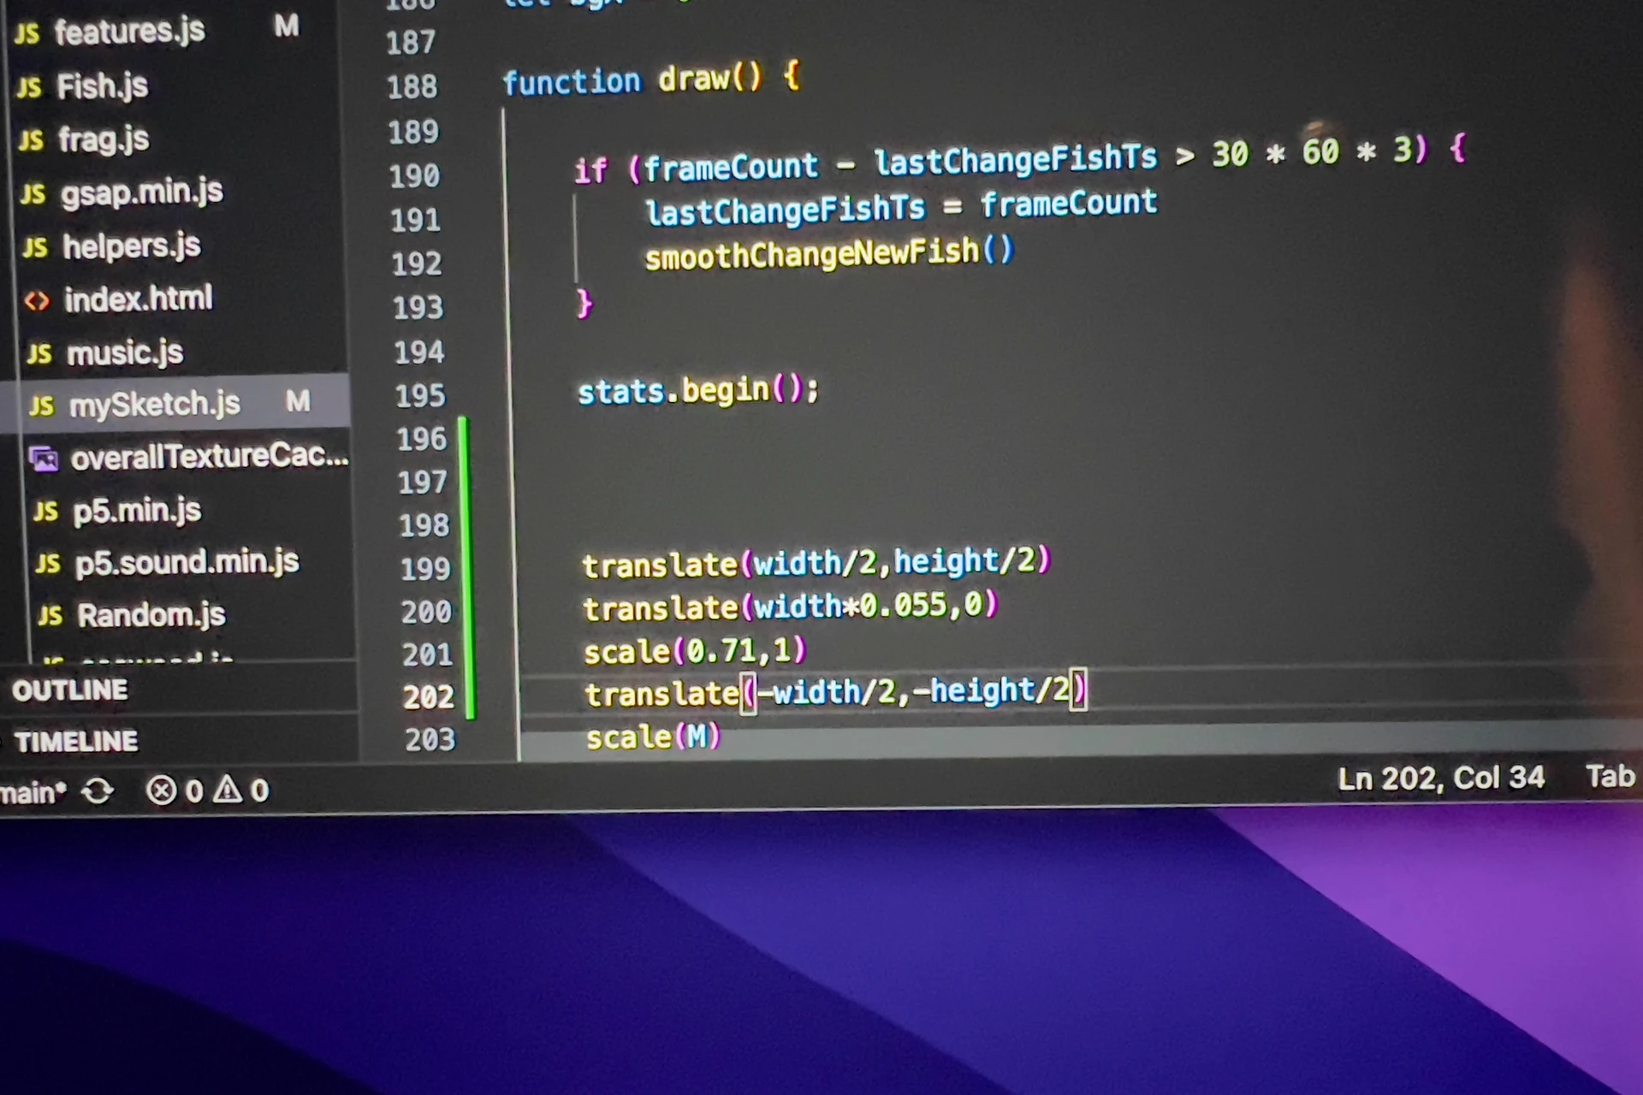
Task: Click the synchronize changes icon
Action: click(x=98, y=791)
